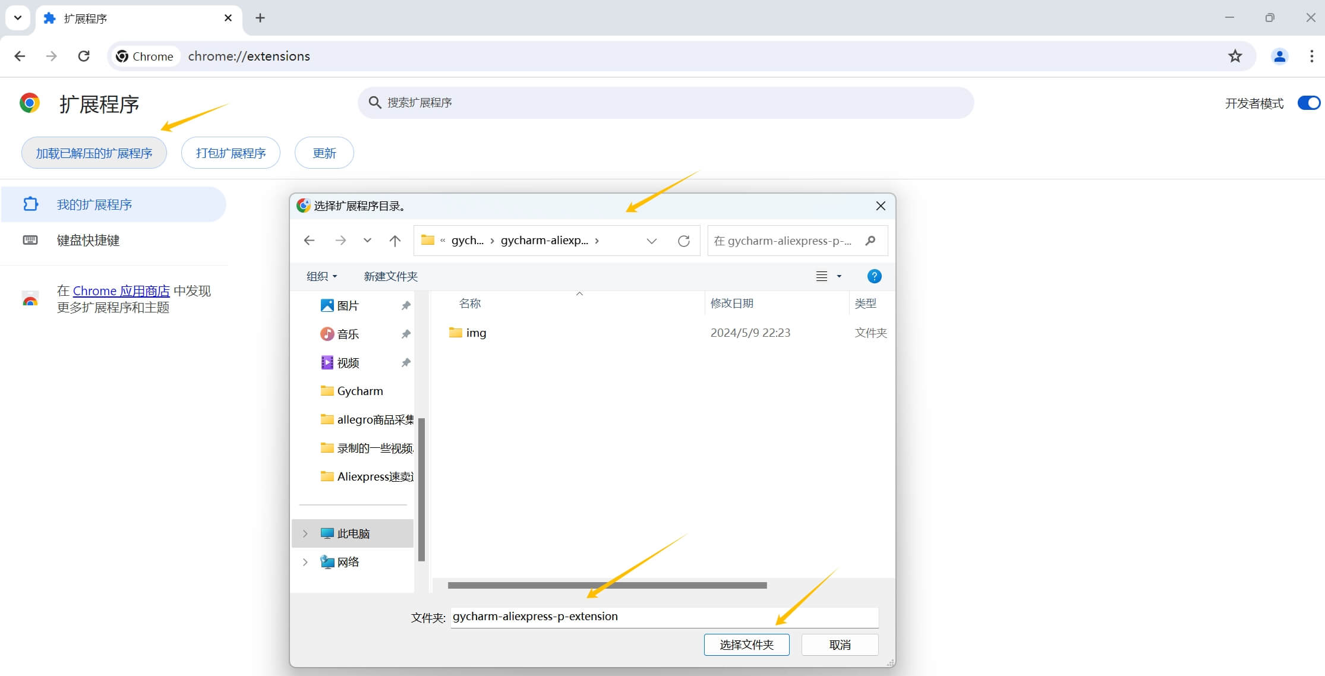Screen dimensions: 1325x676
Task: Select the img folder in file list
Action: pos(468,333)
